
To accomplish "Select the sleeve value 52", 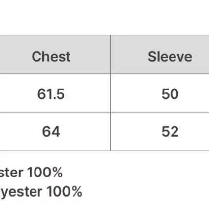I will 170,132.
